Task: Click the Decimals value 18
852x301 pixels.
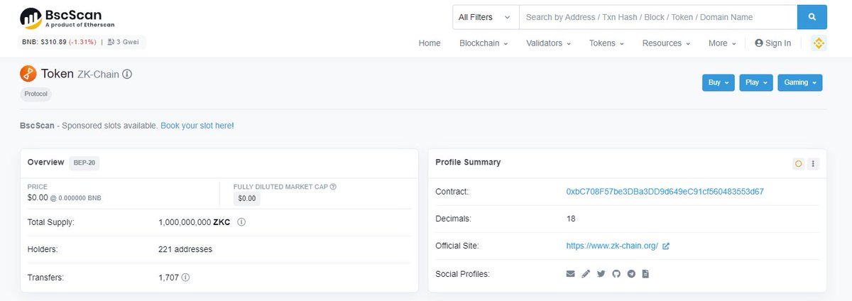Action: tap(571, 219)
